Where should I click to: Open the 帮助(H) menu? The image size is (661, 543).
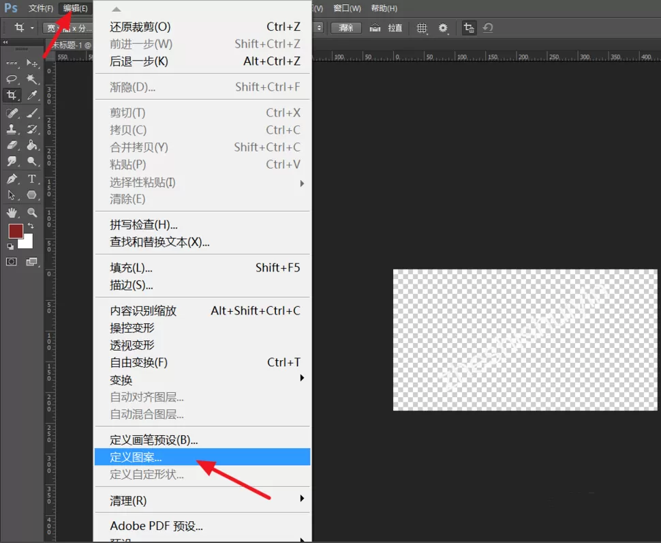(384, 8)
